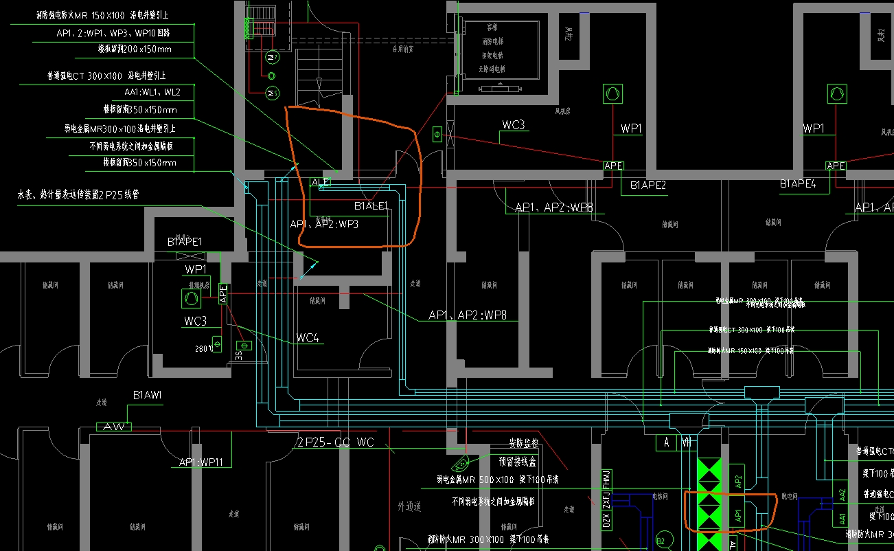Click the VH box symbol
This screenshot has width=894, height=551.
687,443
